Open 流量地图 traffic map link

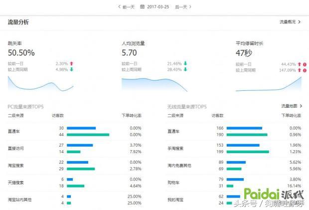(x=289, y=106)
